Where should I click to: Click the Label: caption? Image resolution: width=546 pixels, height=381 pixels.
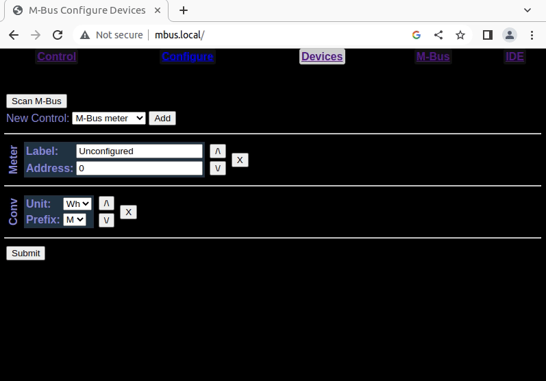42,151
